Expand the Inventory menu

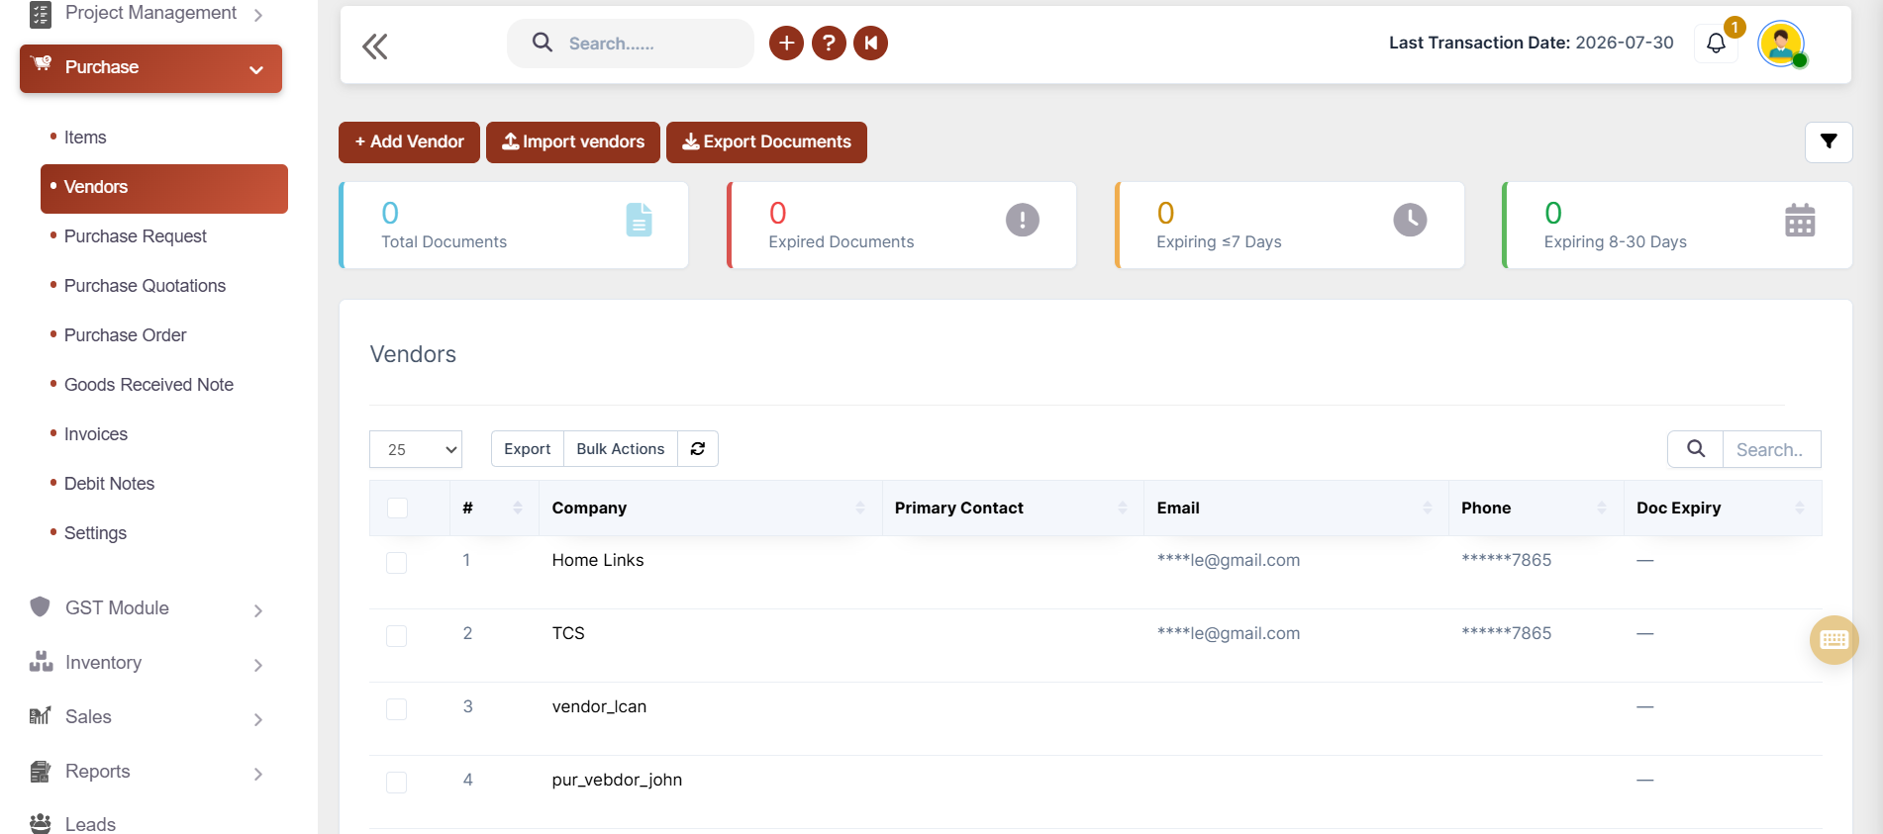pos(149,663)
